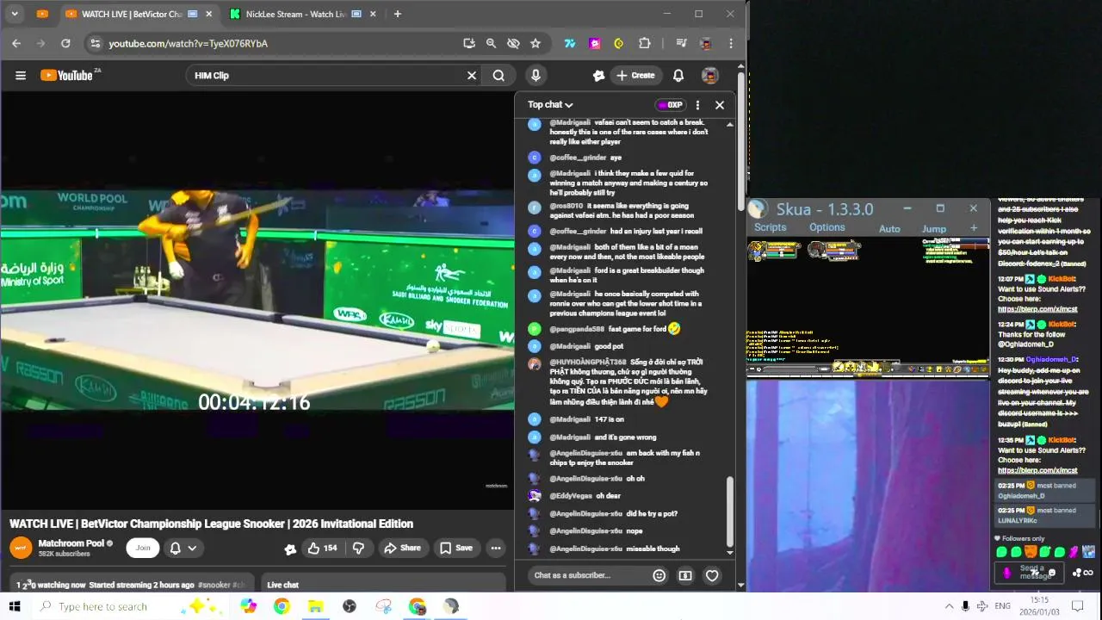
Task: Open the Matchroom Pool channel avatar
Action: pyautogui.click(x=21, y=548)
